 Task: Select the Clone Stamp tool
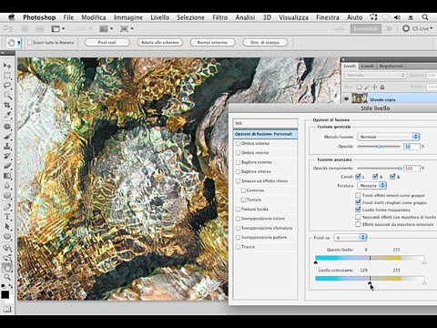point(7,147)
